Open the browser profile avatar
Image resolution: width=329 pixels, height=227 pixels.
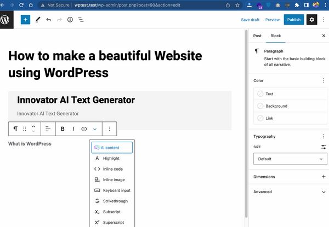pyautogui.click(x=316, y=5)
